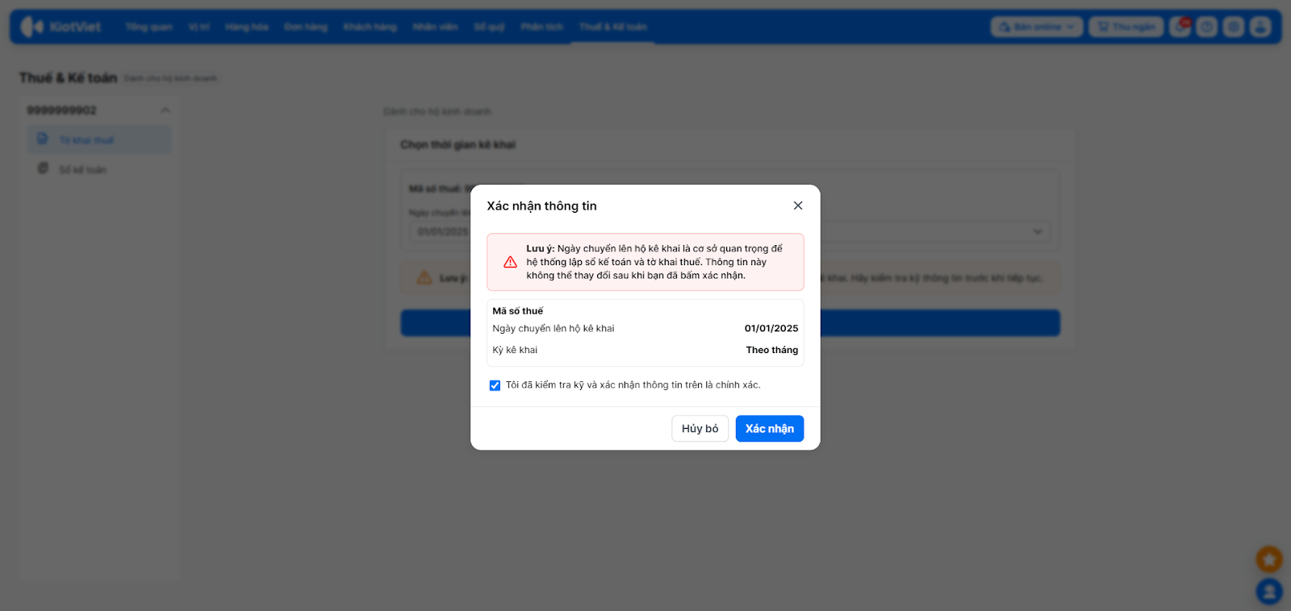
Task: Select Sổ kế toán in sidebar
Action: pos(82,169)
